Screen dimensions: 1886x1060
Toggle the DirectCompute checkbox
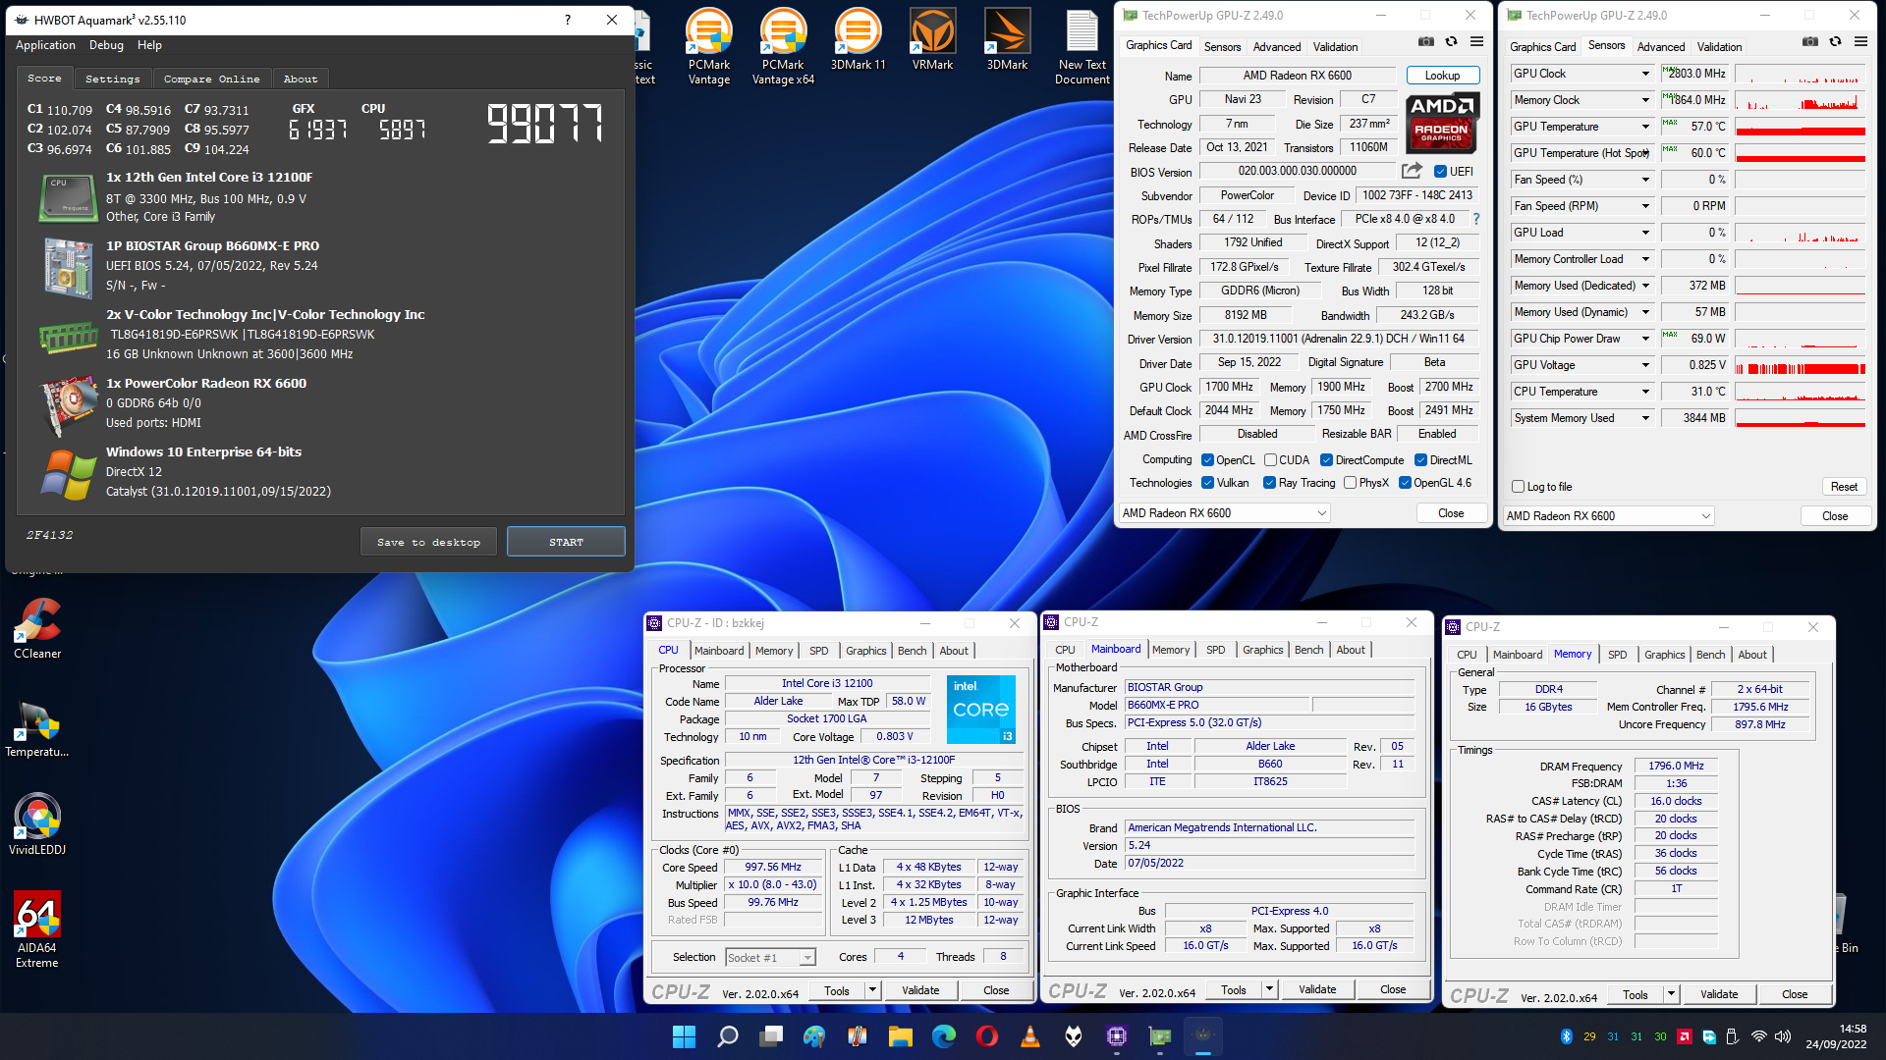click(x=1326, y=460)
